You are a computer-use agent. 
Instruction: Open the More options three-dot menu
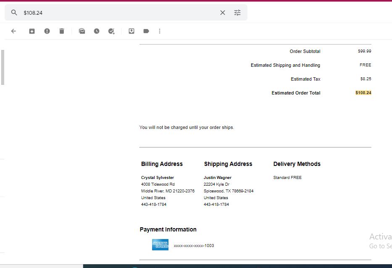coord(160,31)
